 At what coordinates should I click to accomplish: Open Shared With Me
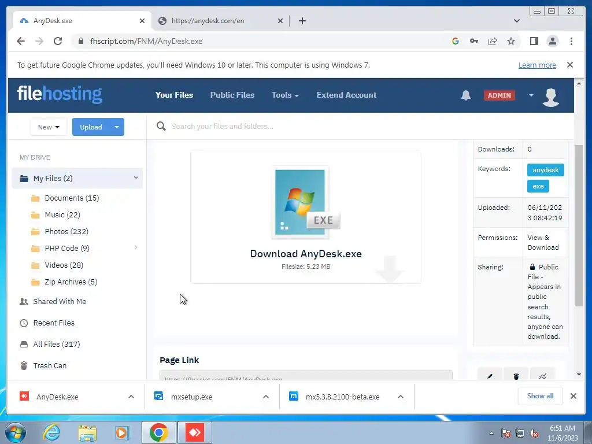pyautogui.click(x=60, y=301)
